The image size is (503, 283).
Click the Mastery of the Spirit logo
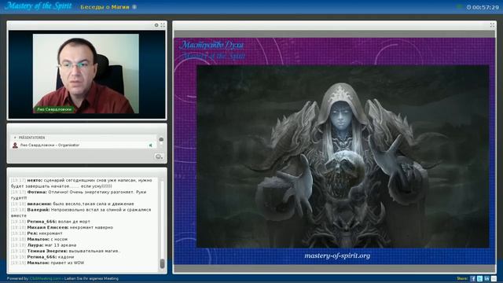pyautogui.click(x=39, y=6)
